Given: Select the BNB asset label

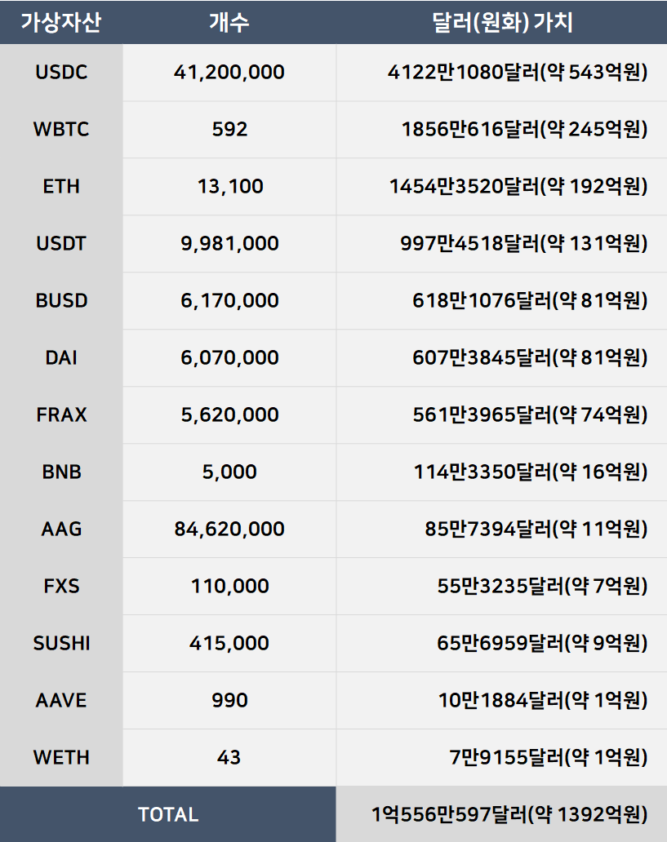Looking at the screenshot, I should click(x=61, y=472).
